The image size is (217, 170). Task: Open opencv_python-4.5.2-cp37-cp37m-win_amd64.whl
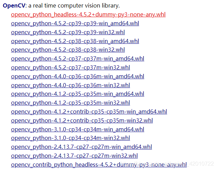78,59
